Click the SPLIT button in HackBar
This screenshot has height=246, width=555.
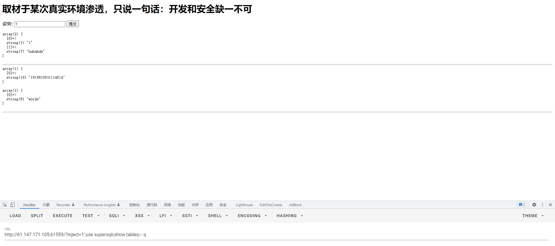coord(37,216)
